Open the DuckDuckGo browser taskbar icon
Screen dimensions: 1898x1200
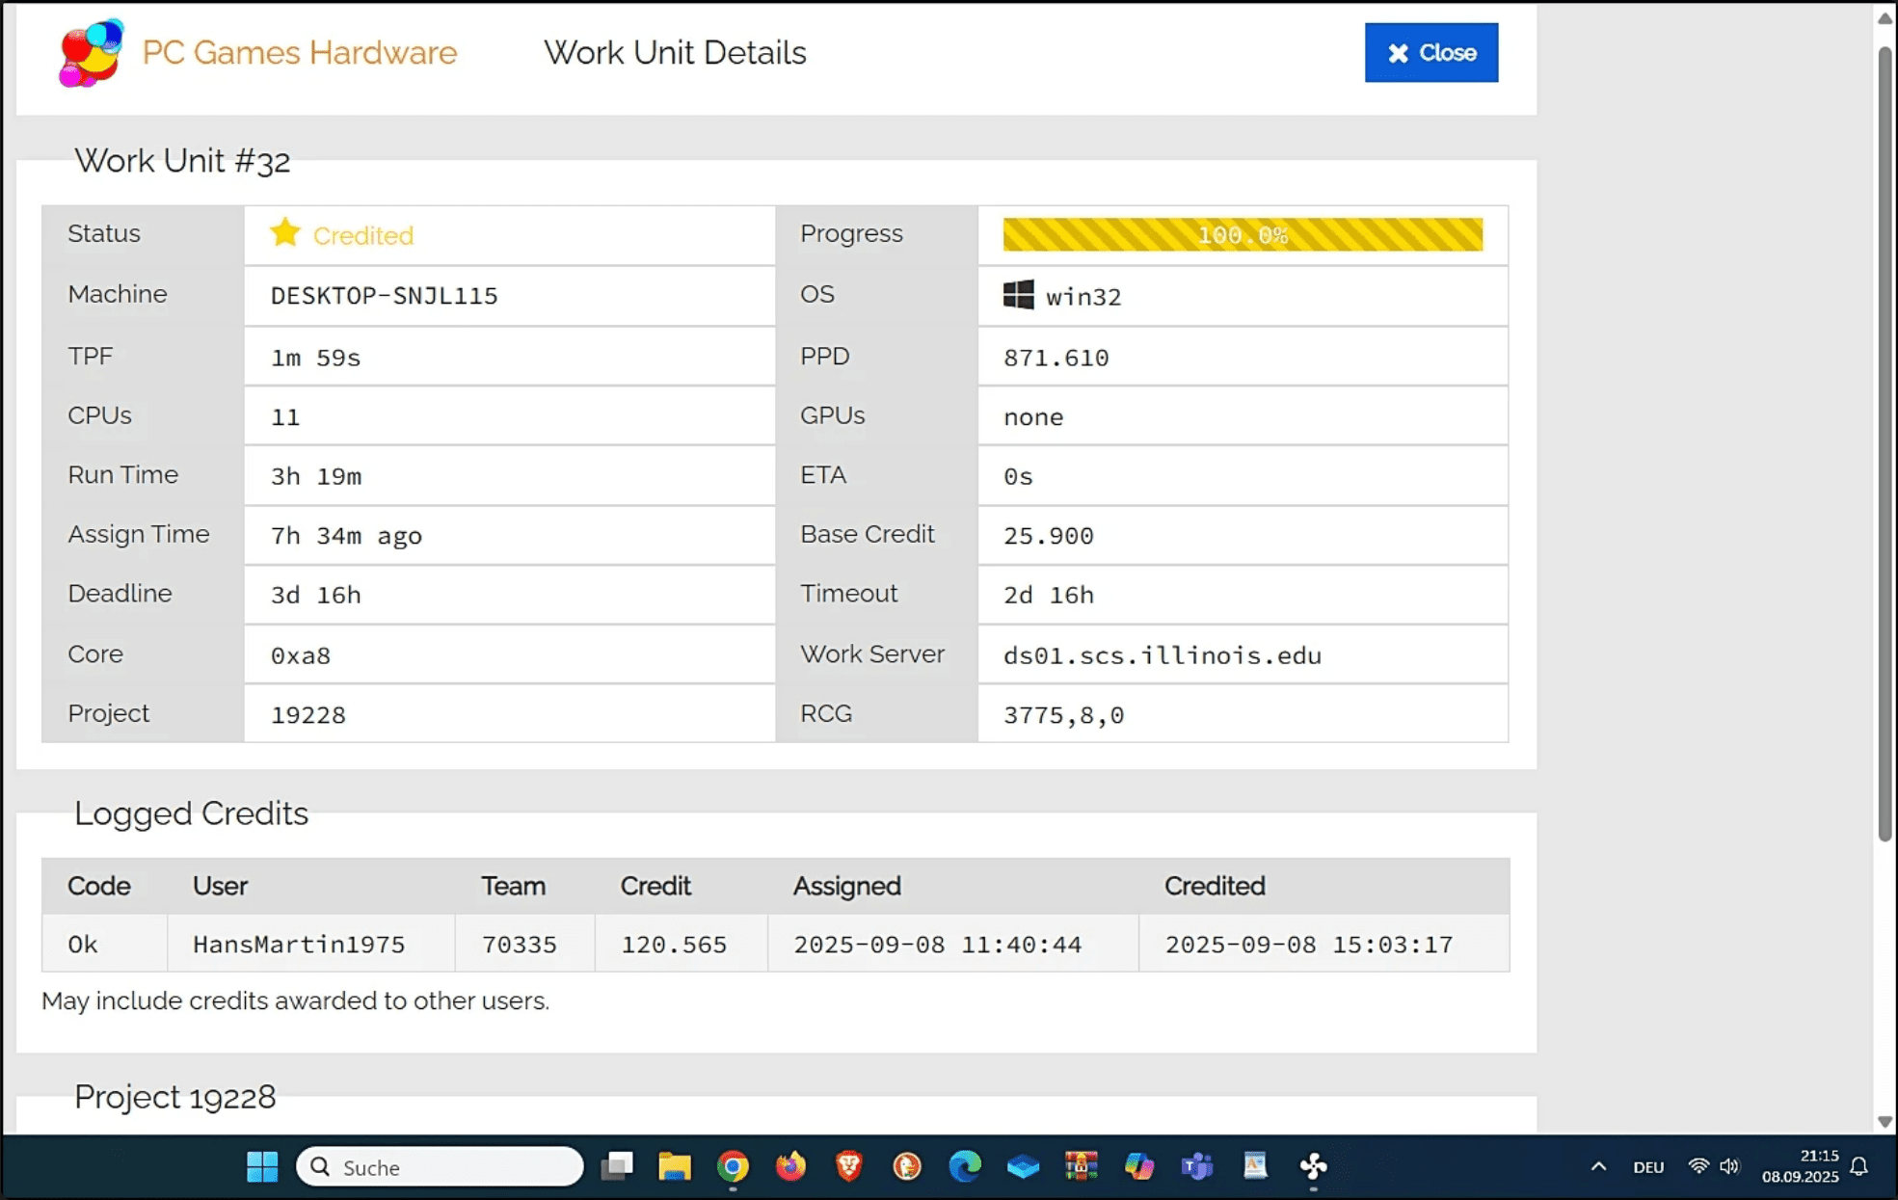point(907,1166)
